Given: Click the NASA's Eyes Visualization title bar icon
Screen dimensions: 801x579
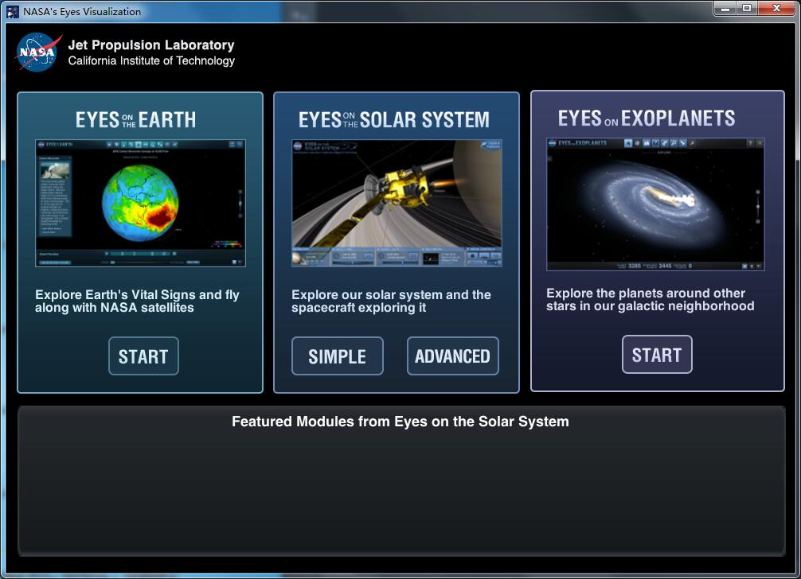Looking at the screenshot, I should click(13, 12).
